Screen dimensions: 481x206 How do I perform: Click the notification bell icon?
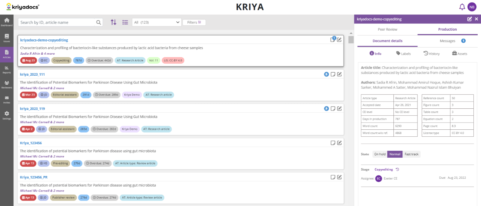point(462,7)
